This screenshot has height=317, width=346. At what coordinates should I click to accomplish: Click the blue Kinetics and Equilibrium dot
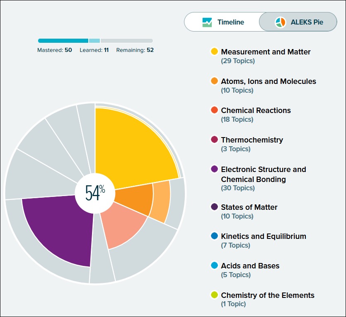click(214, 236)
